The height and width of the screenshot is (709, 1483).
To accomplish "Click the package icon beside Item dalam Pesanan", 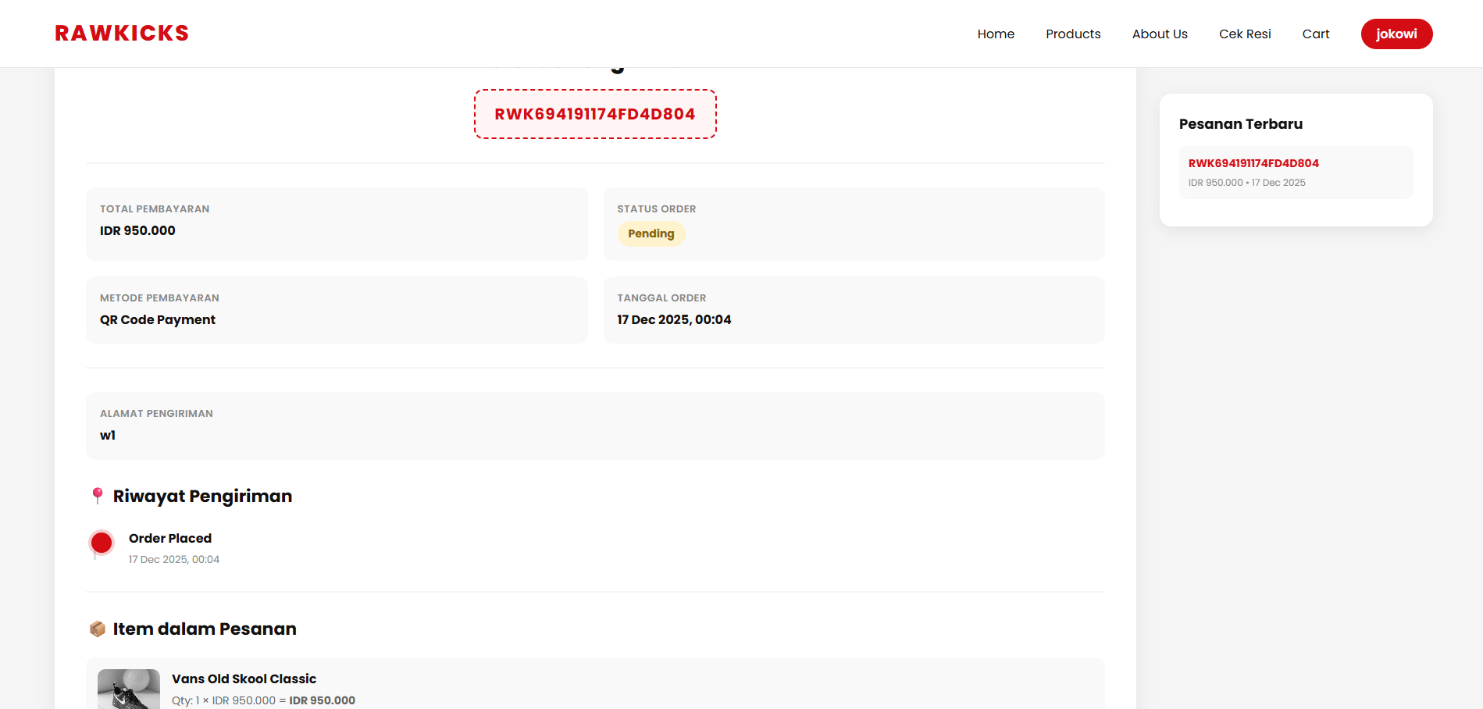I will click(98, 629).
